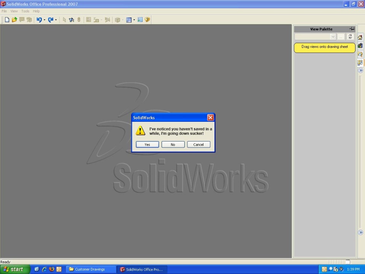Collapse the task pane with upper chevron
Viewport: 365px width, 274px height.
click(x=360, y=70)
